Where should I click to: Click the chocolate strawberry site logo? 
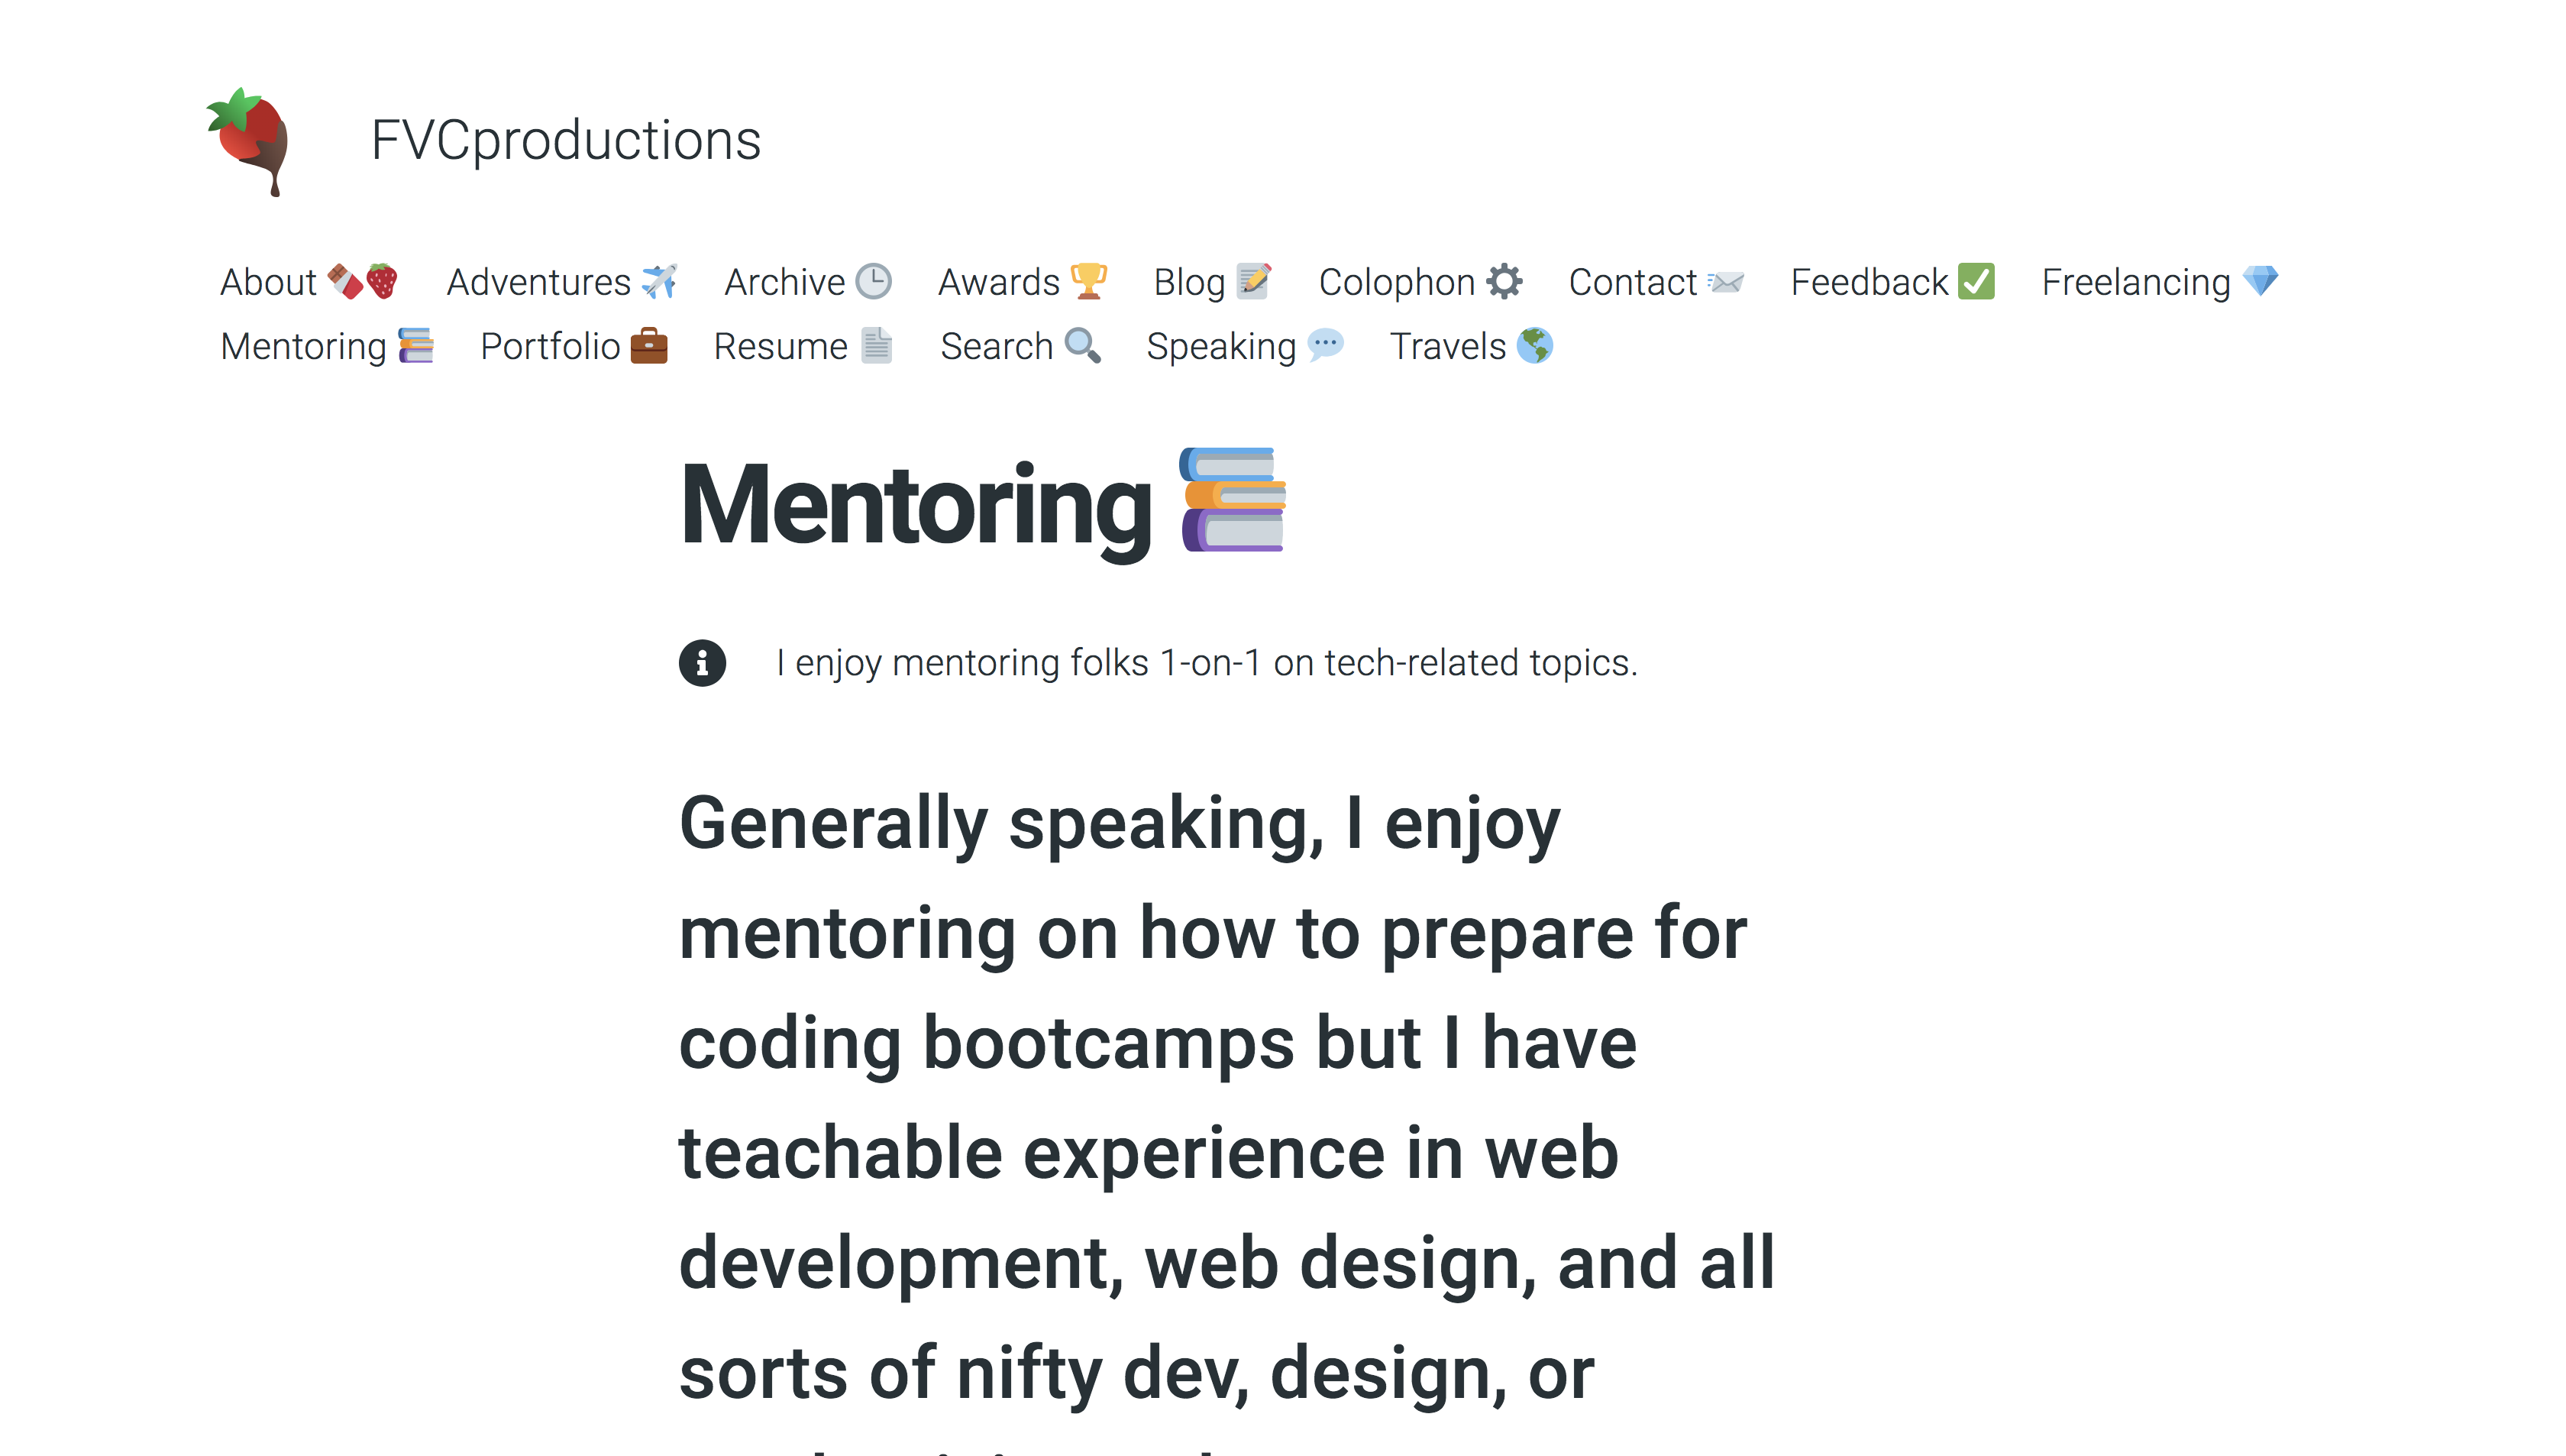tap(249, 140)
